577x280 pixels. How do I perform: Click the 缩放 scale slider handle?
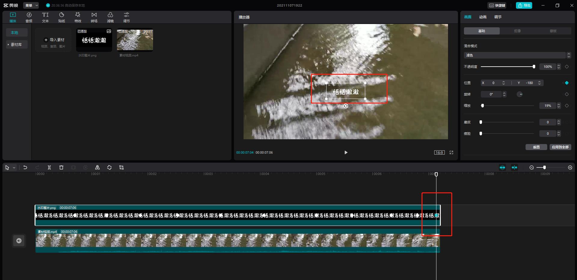tap(483, 106)
